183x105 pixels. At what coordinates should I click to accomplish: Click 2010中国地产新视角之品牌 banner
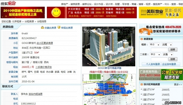[x=23, y=13]
